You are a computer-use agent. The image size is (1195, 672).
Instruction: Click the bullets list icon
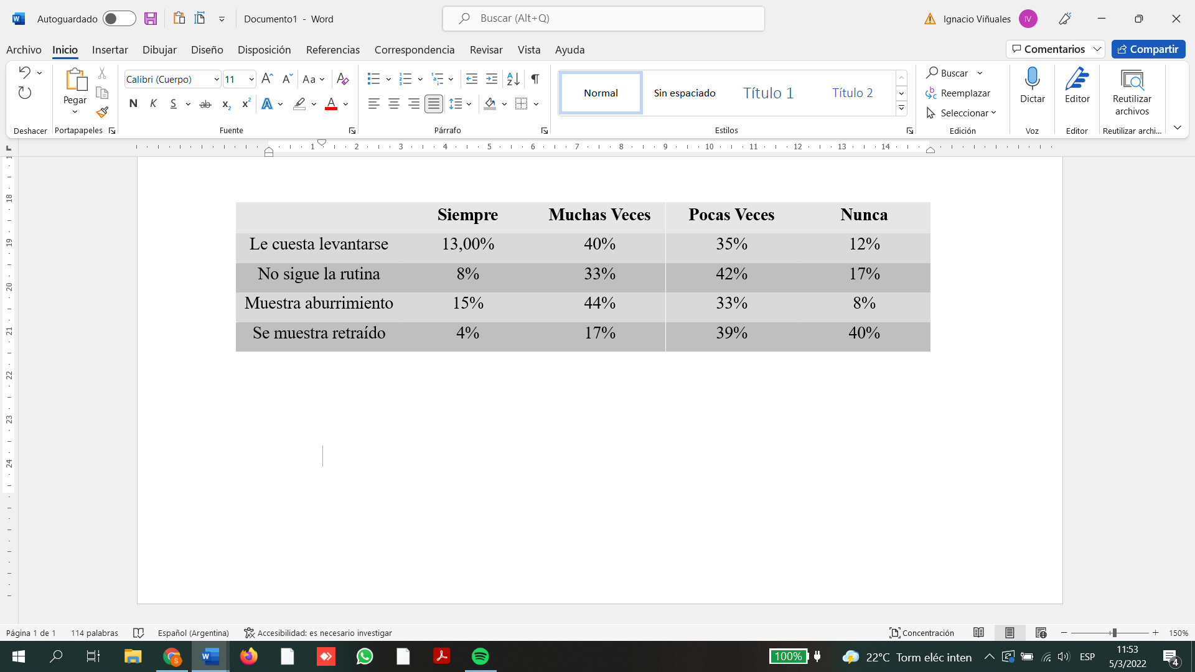tap(373, 79)
